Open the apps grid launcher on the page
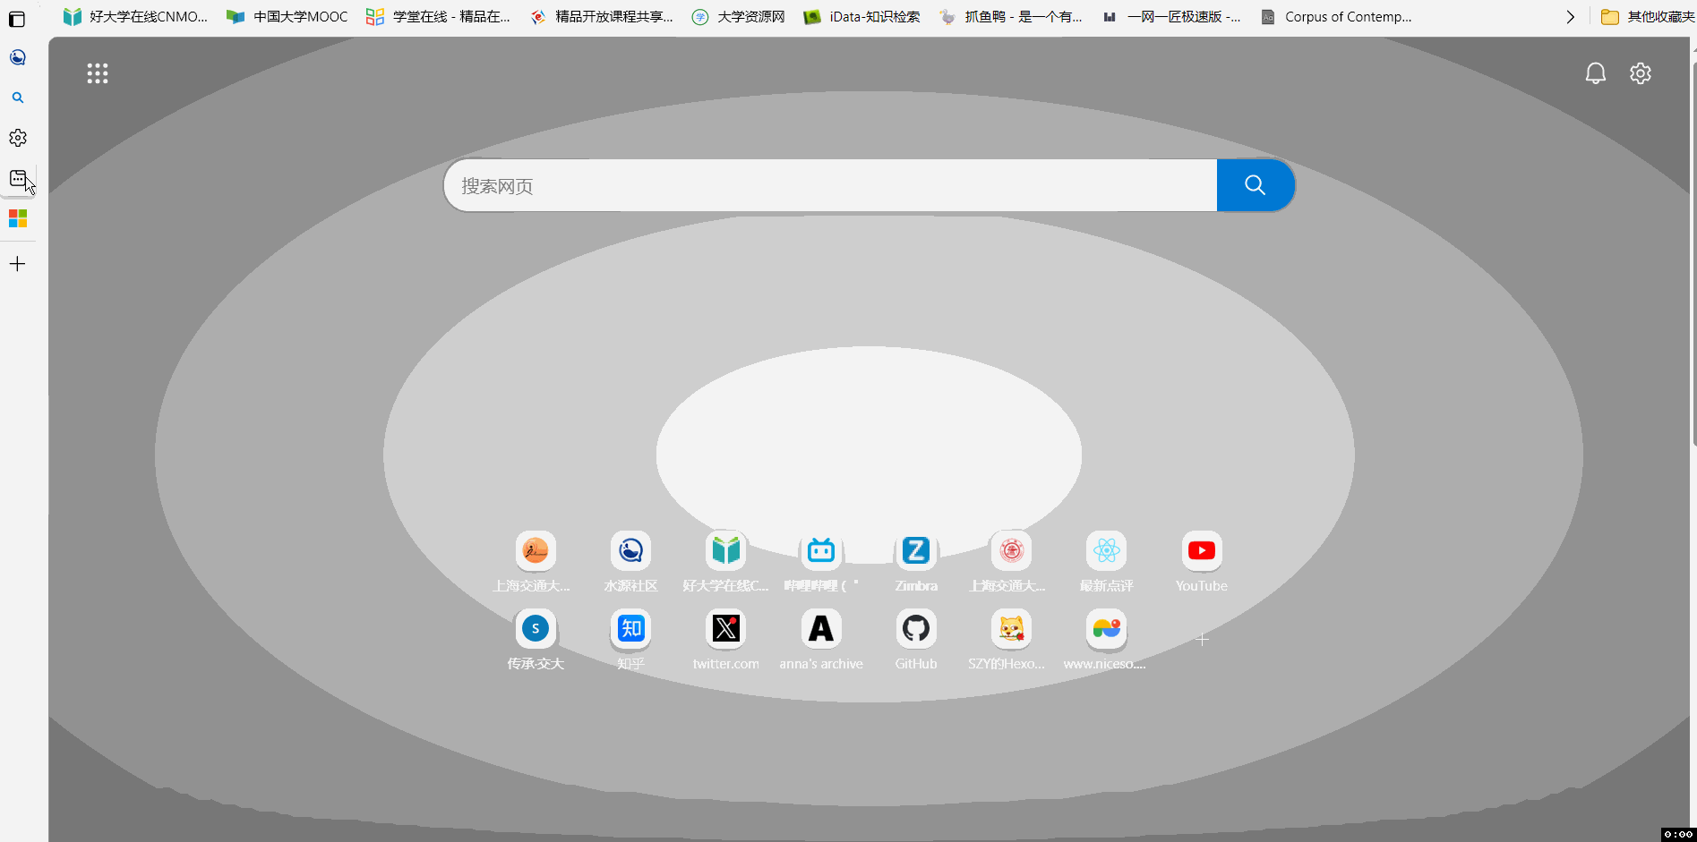The width and height of the screenshot is (1697, 842). click(x=98, y=73)
